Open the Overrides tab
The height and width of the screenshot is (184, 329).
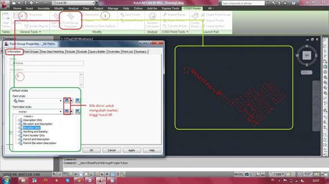click(114, 52)
